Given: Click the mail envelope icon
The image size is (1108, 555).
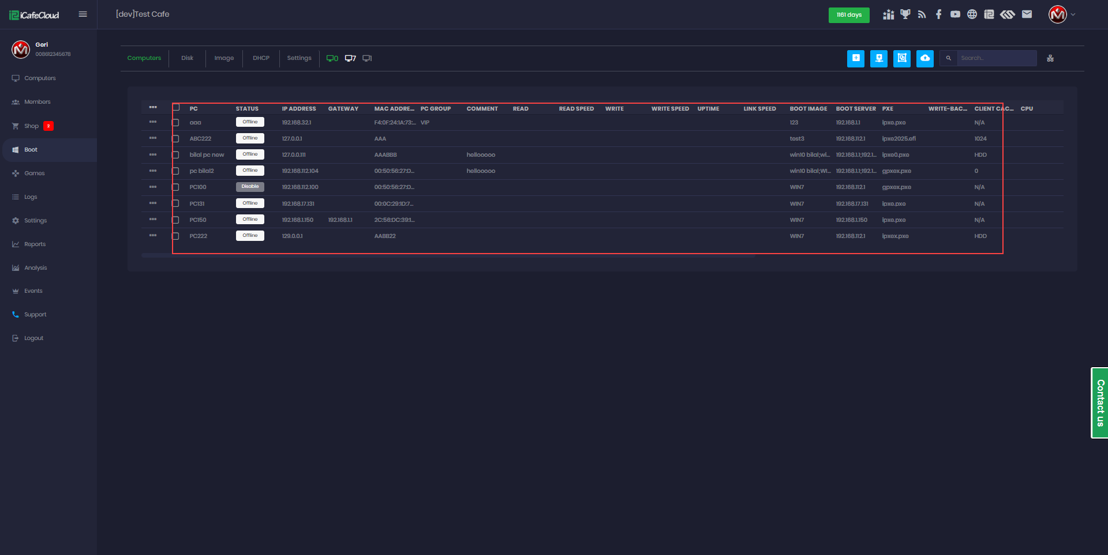Looking at the screenshot, I should point(1027,14).
